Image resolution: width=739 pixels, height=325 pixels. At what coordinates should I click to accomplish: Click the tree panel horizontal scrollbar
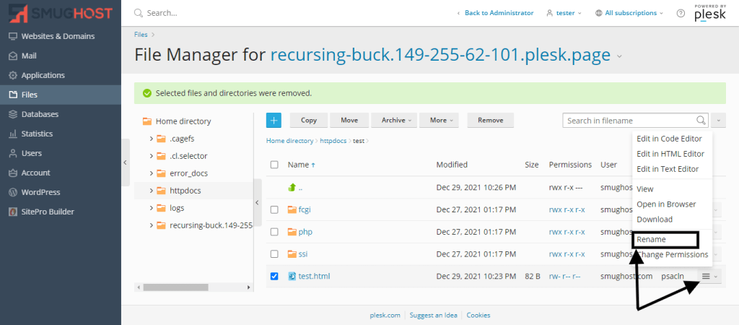click(178, 287)
